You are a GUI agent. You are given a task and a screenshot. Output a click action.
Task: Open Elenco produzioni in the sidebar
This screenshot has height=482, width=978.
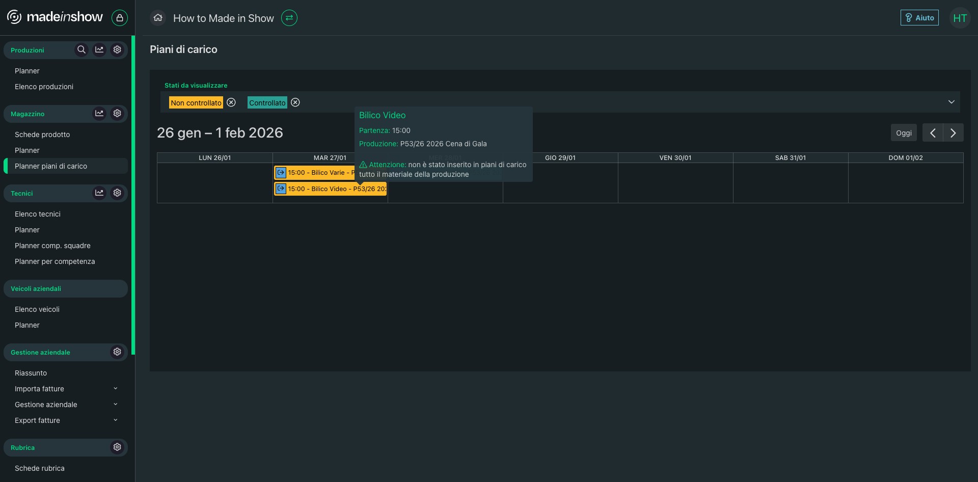44,87
